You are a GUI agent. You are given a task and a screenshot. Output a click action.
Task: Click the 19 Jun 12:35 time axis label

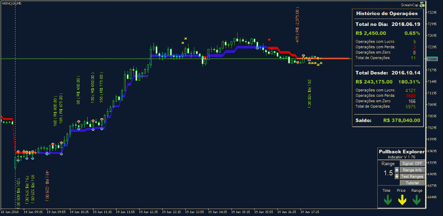[146, 211]
